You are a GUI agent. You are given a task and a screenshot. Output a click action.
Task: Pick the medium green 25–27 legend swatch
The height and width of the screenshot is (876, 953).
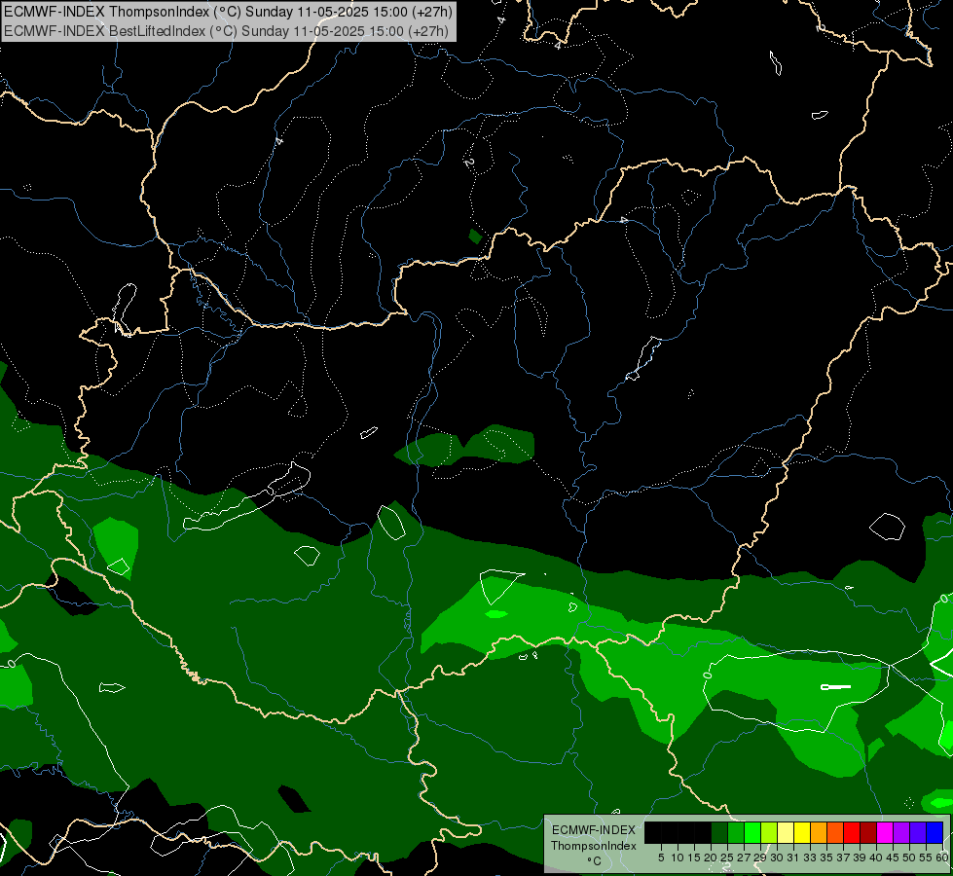click(735, 832)
